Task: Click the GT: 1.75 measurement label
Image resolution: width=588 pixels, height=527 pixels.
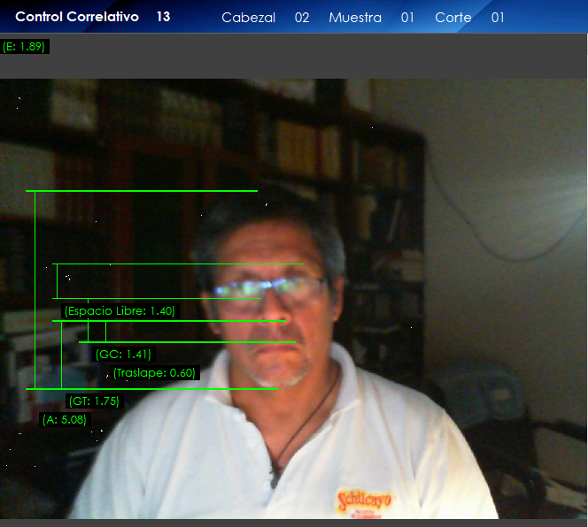Action: (x=94, y=401)
